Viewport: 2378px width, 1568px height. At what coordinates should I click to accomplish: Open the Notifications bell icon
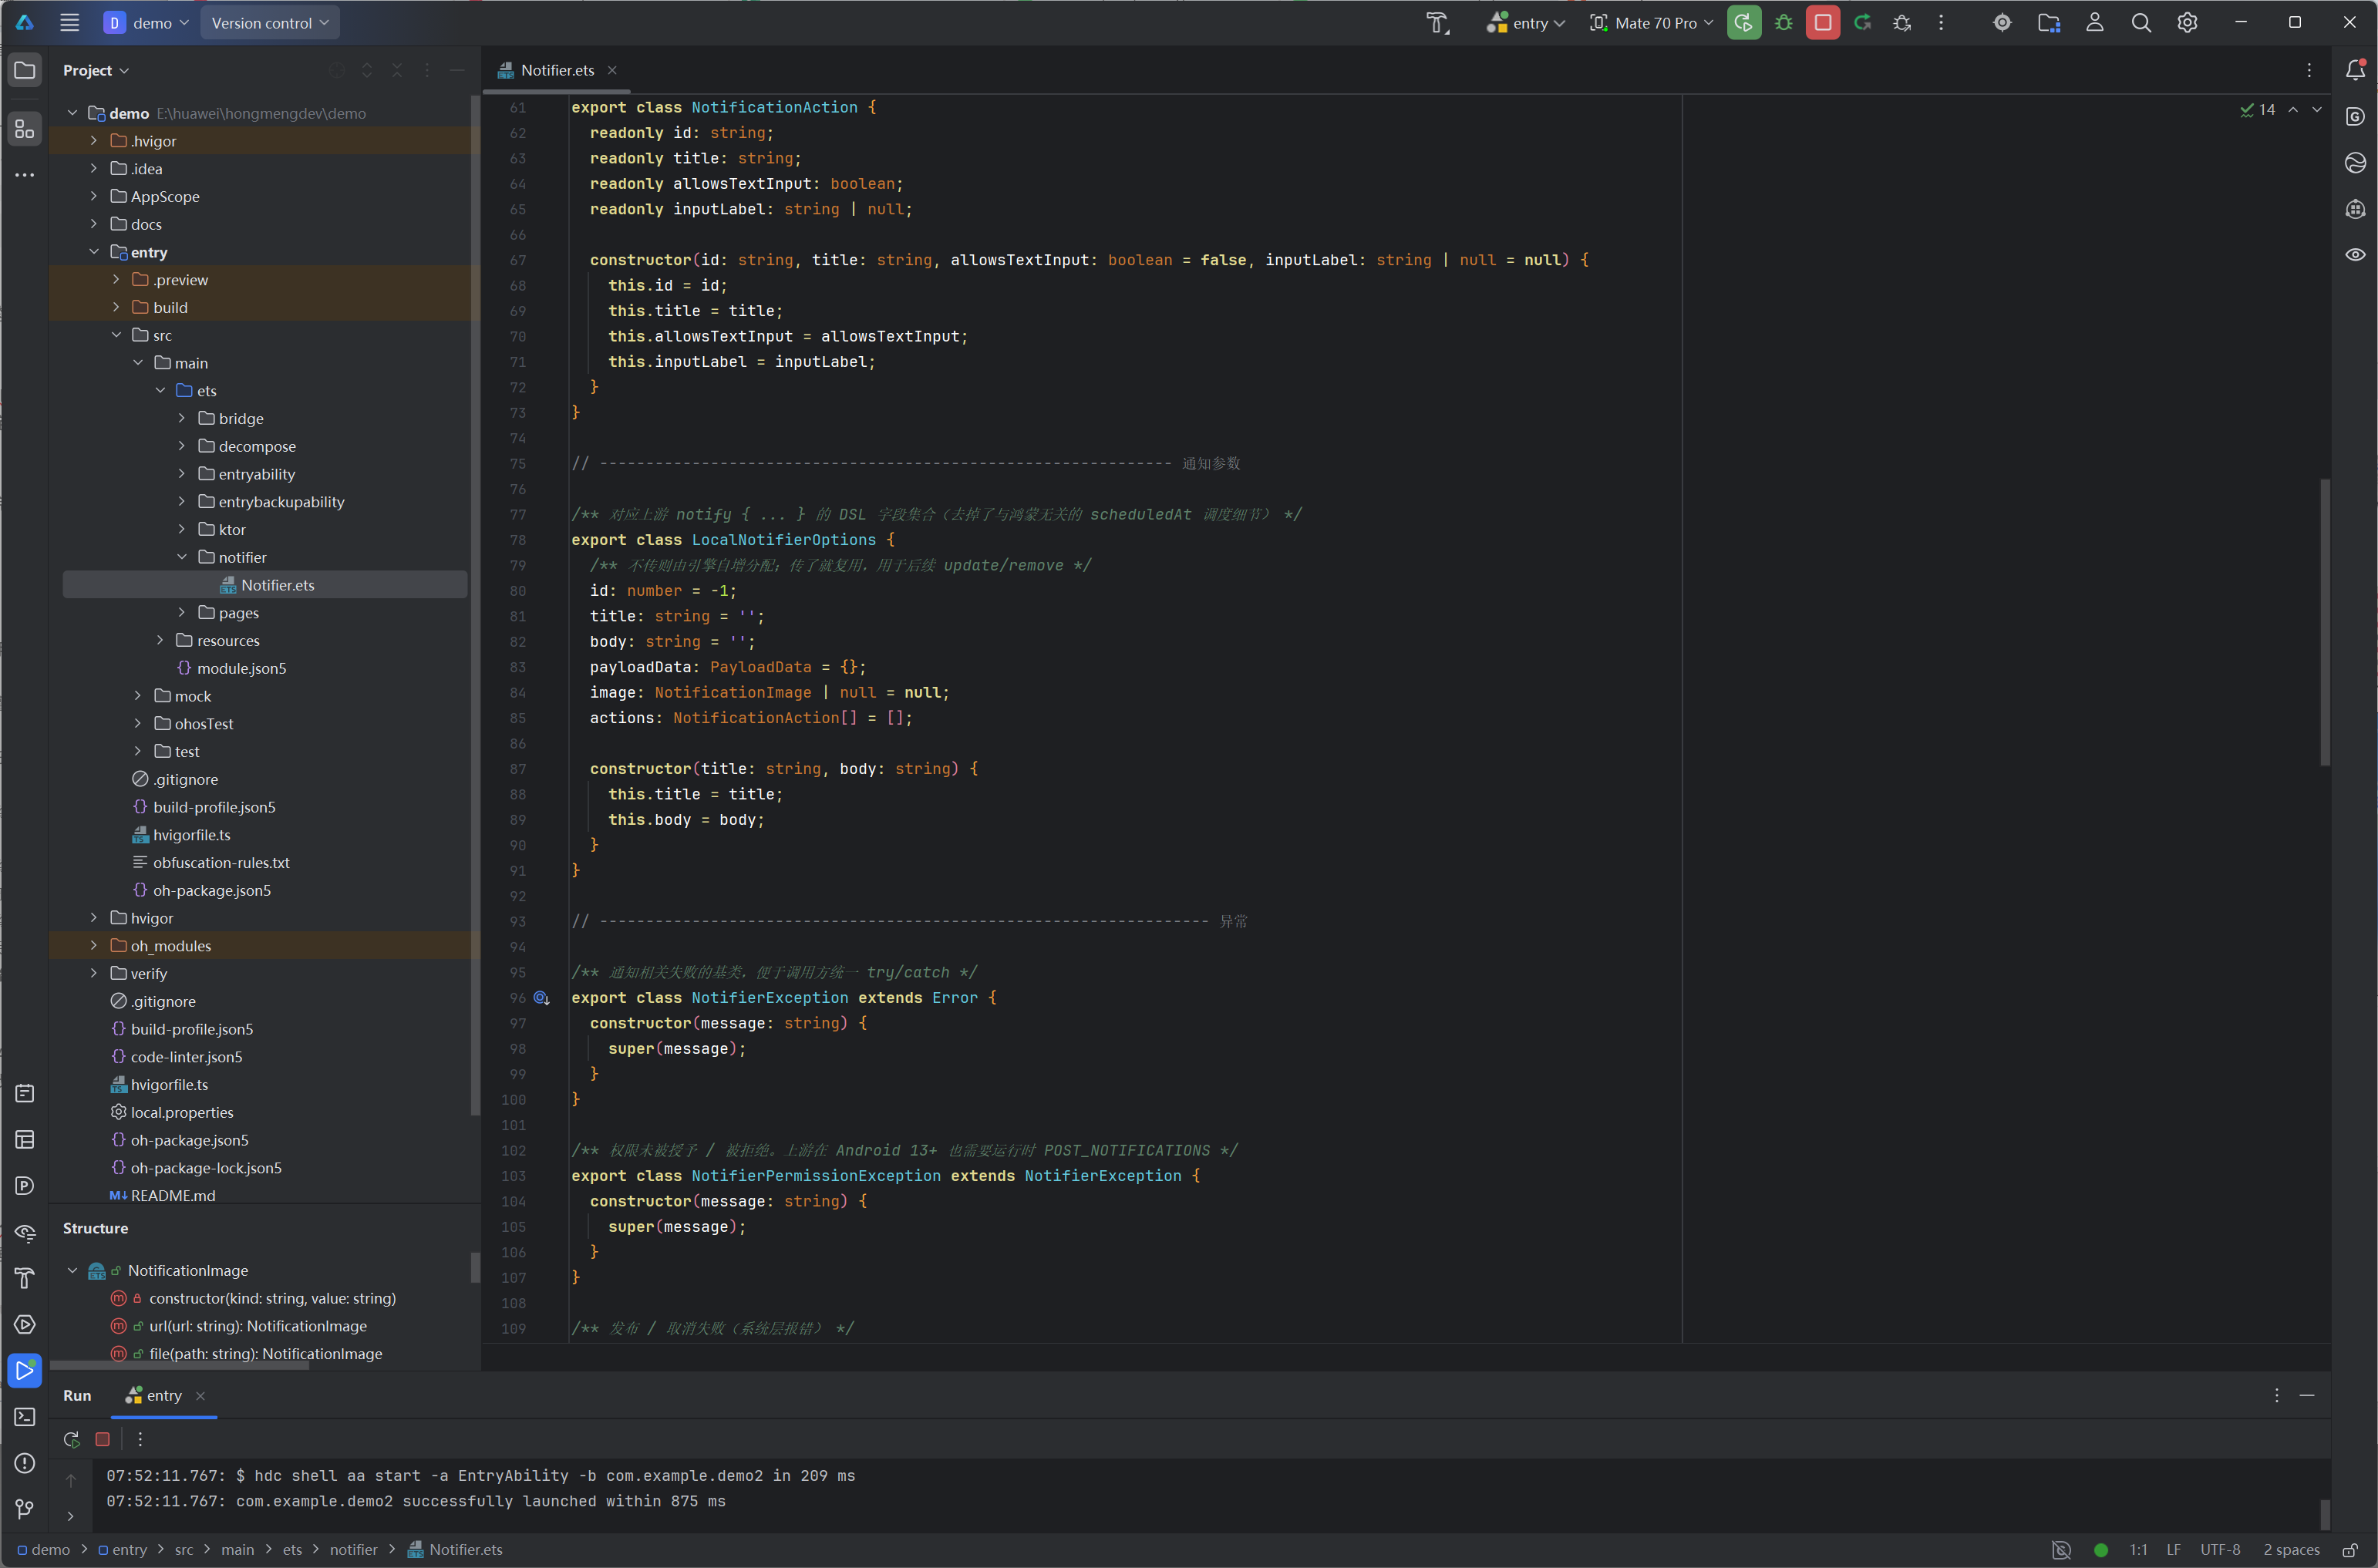pos(2355,70)
